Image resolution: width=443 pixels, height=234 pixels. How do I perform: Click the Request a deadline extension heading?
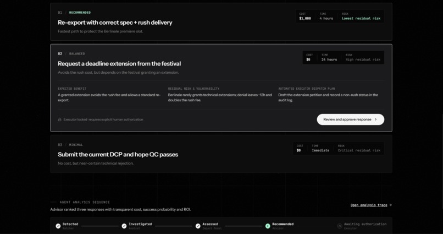point(119,64)
